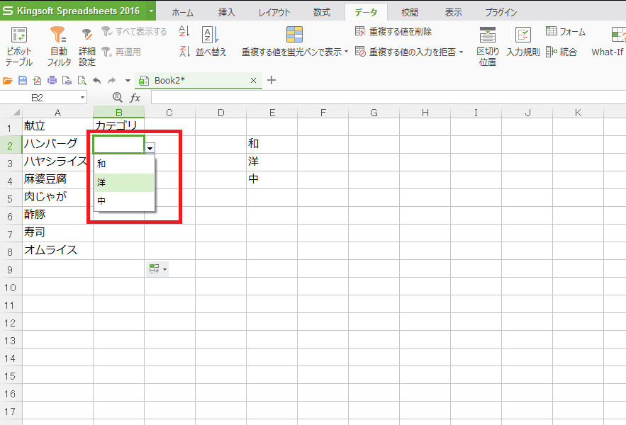This screenshot has width=626, height=425.
Task: Save the workbook with the floppy icon
Action: (23, 81)
